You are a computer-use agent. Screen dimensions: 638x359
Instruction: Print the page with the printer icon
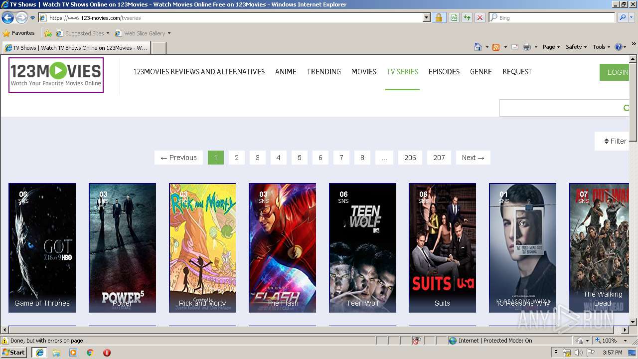click(x=527, y=47)
